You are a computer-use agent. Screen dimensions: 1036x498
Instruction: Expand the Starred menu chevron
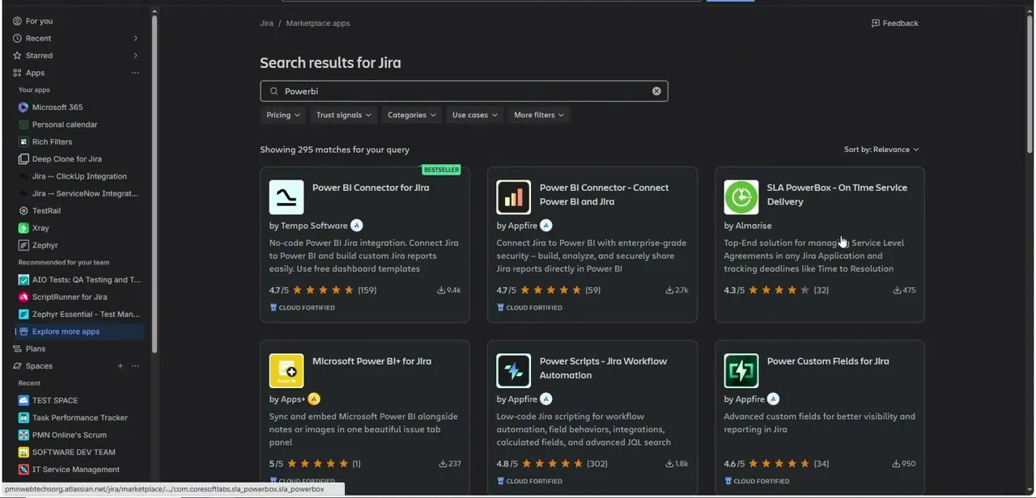pos(135,56)
